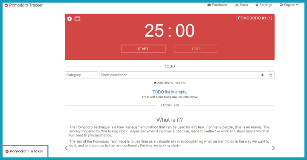This screenshot has width=307, height=160.
Task: Toggle the fullscreen window icon in timer
Action: [77, 19]
